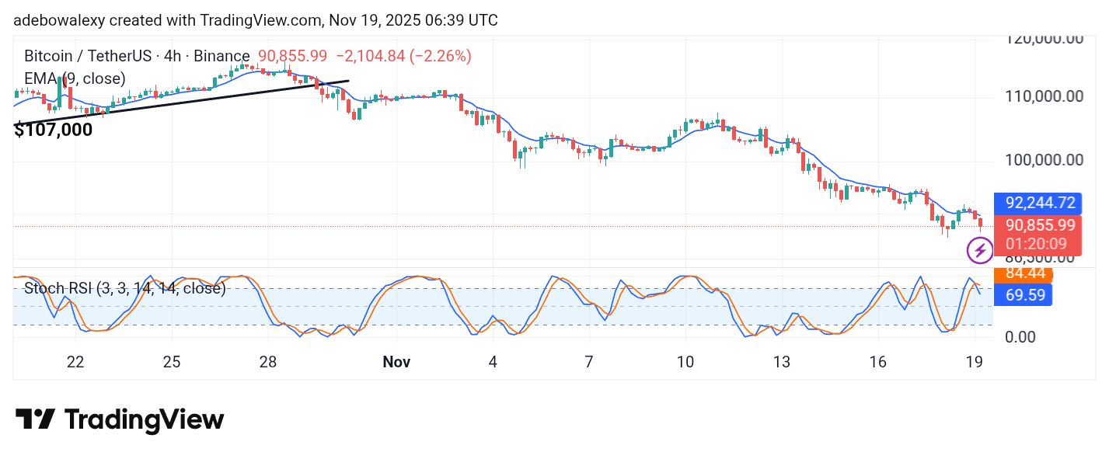The image size is (1109, 459).
Task: Click the EMA (9, close) indicator legend
Action: [x=75, y=78]
